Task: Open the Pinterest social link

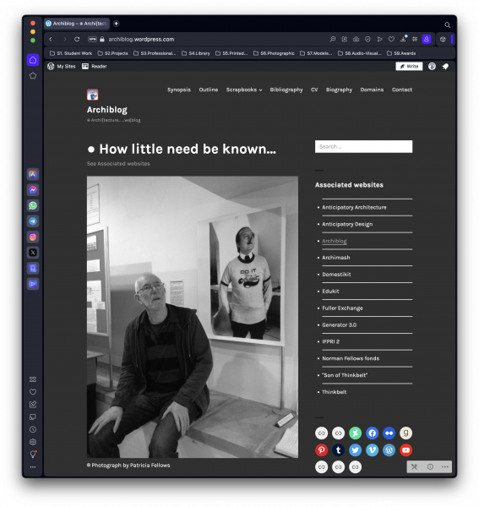Action: 321,450
